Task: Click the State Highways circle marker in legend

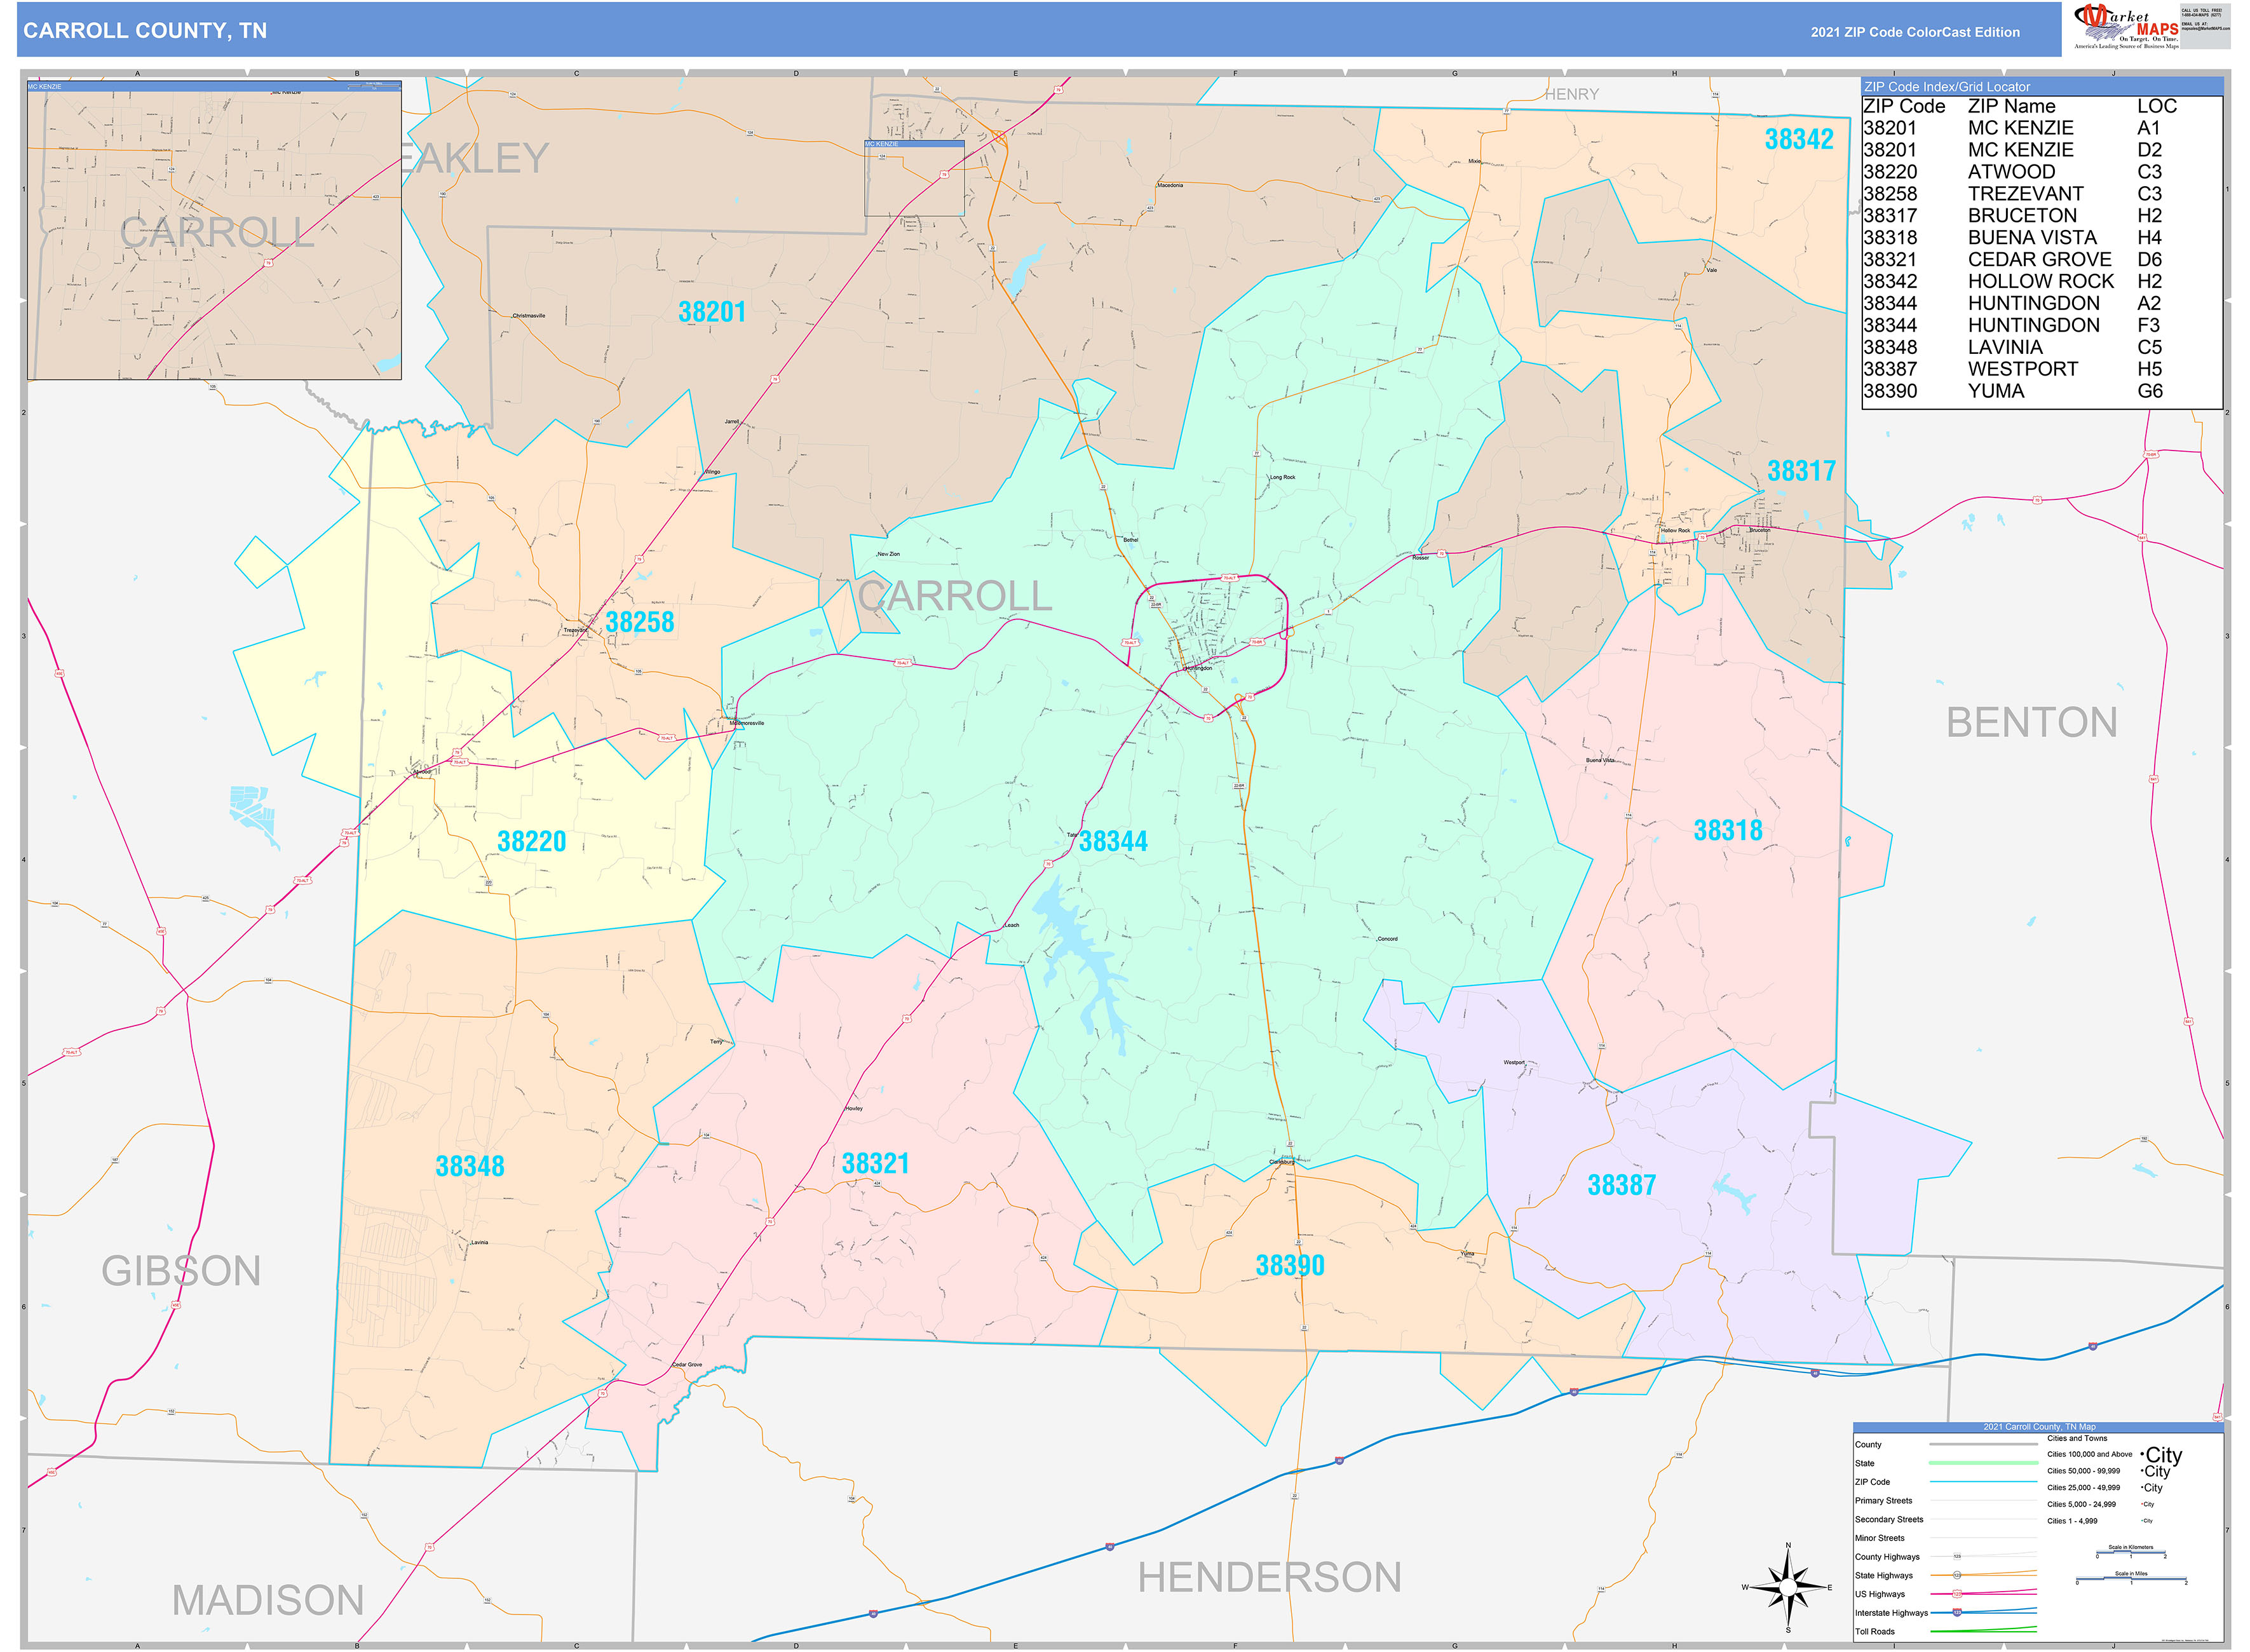Action: pyautogui.click(x=1957, y=1575)
